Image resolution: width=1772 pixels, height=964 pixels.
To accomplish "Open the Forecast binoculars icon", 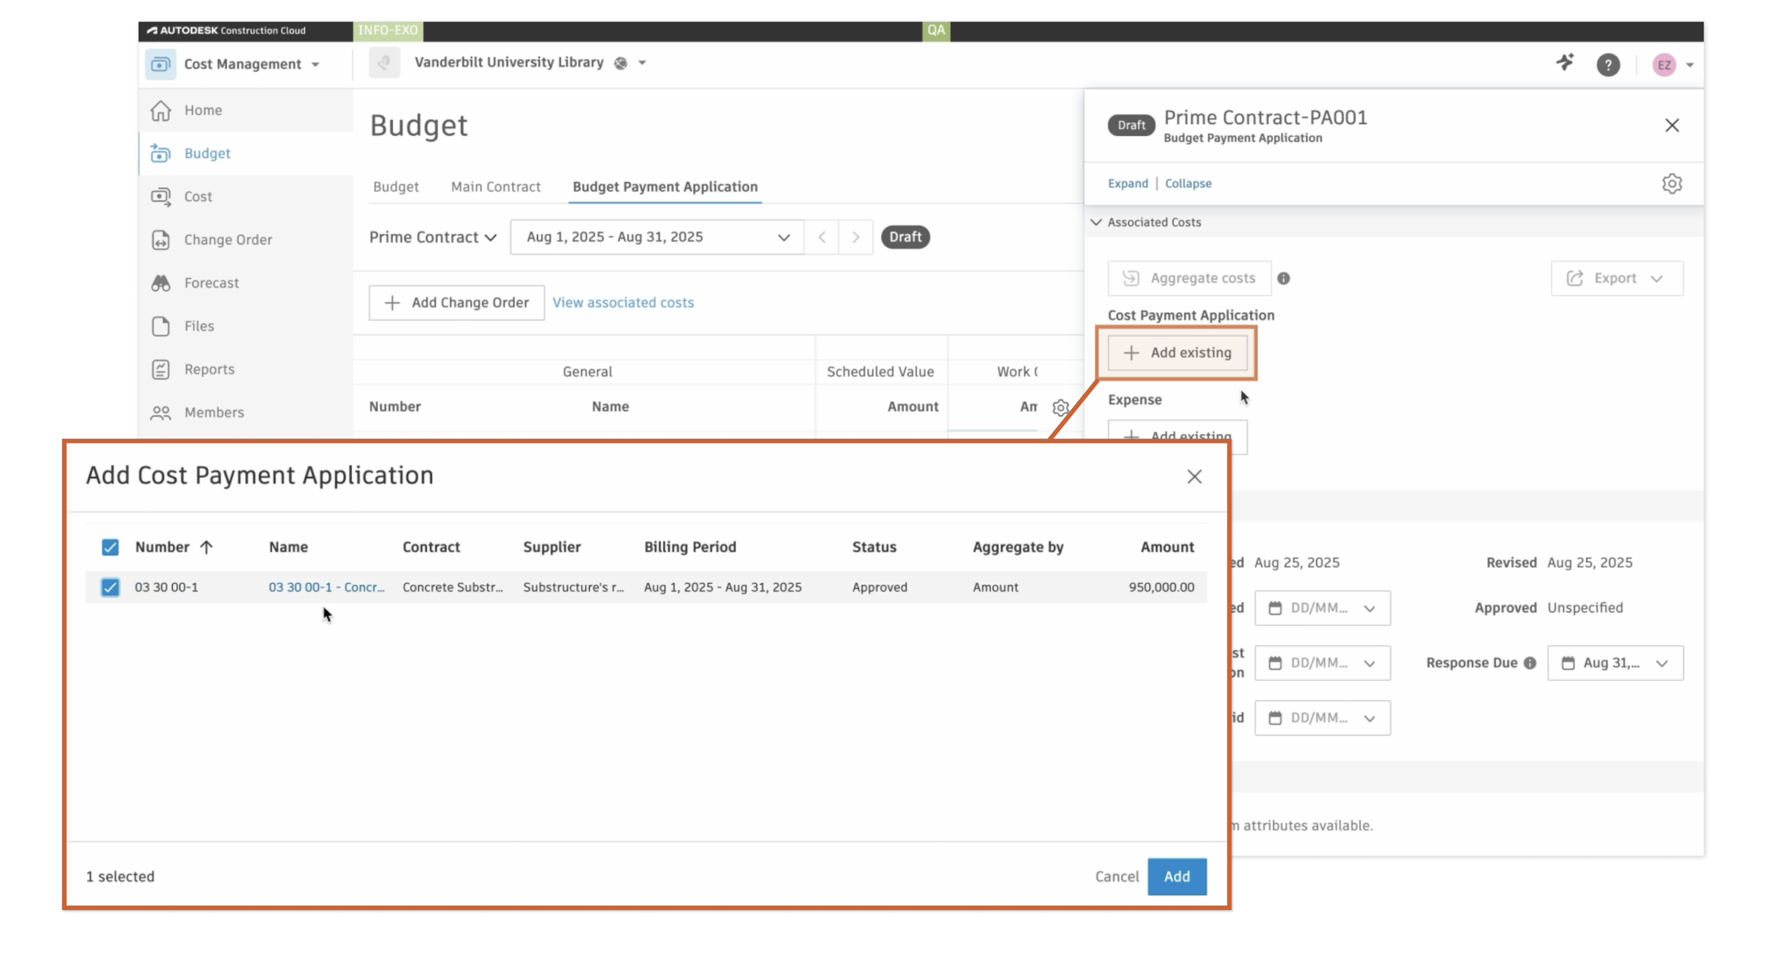I will click(x=160, y=282).
